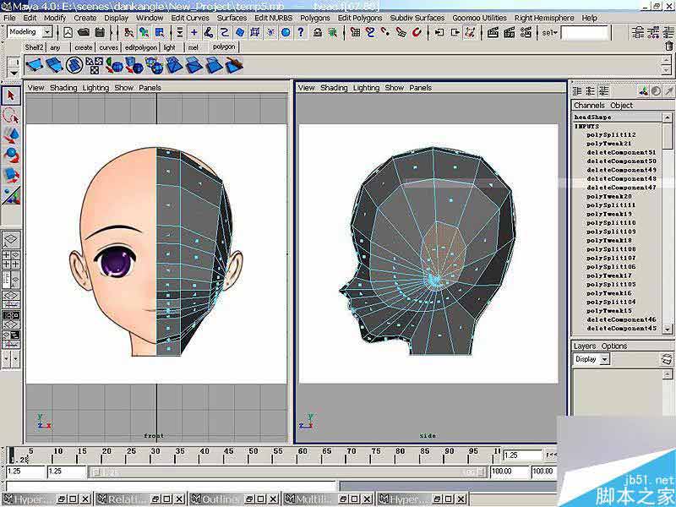Select the arrow Select tool in toolbox
The width and height of the screenshot is (676, 507).
click(x=11, y=95)
